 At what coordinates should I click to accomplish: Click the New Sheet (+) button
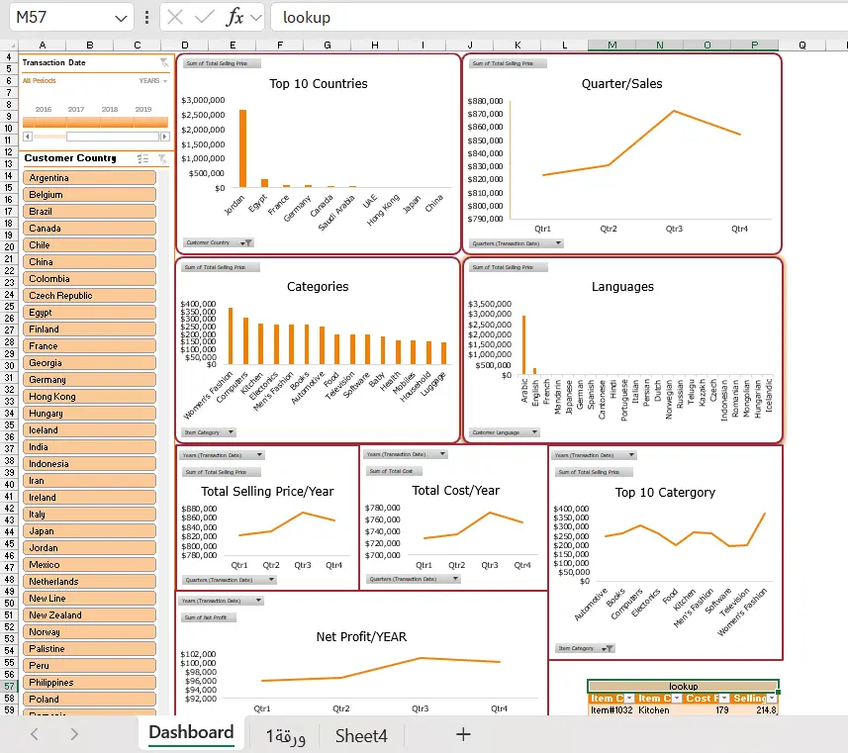(x=462, y=735)
